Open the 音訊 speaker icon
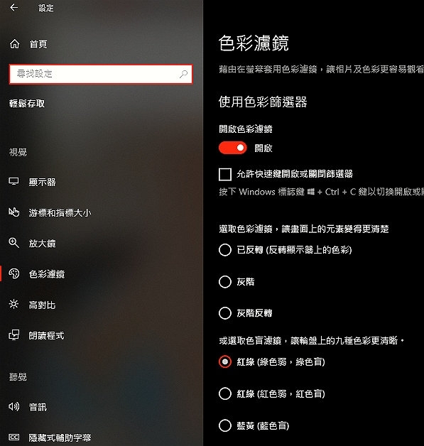 point(13,406)
